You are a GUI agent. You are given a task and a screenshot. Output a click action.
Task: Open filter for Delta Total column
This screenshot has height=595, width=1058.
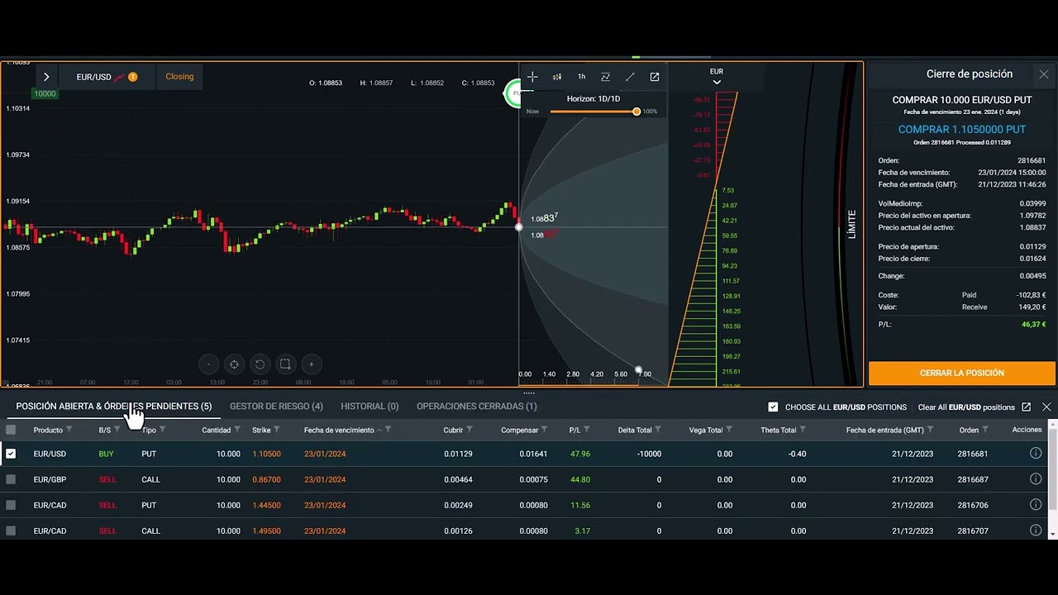point(658,430)
